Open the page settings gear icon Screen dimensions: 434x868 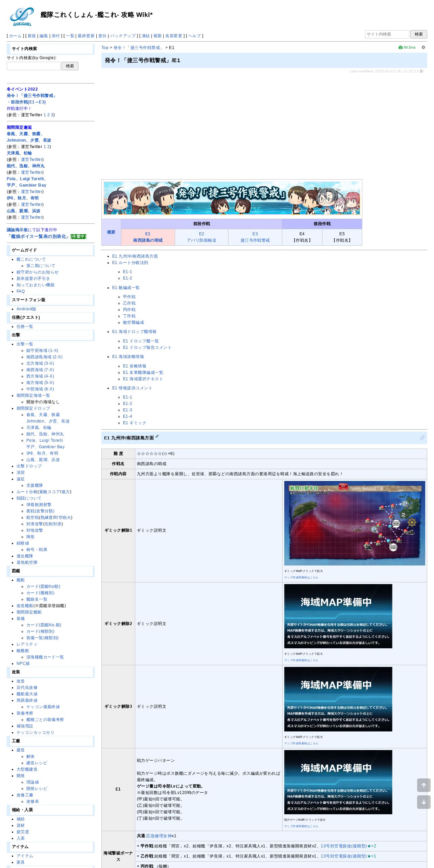click(423, 47)
